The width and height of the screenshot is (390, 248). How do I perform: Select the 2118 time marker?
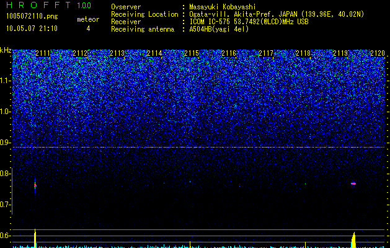pyautogui.click(x=303, y=53)
